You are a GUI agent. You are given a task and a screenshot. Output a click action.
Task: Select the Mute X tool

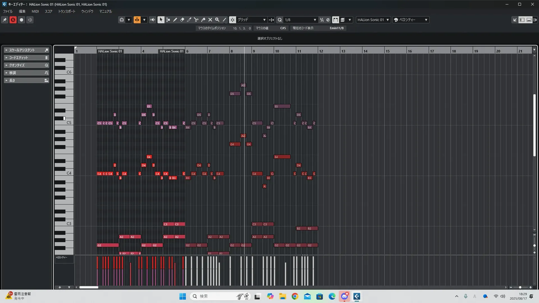click(x=210, y=20)
